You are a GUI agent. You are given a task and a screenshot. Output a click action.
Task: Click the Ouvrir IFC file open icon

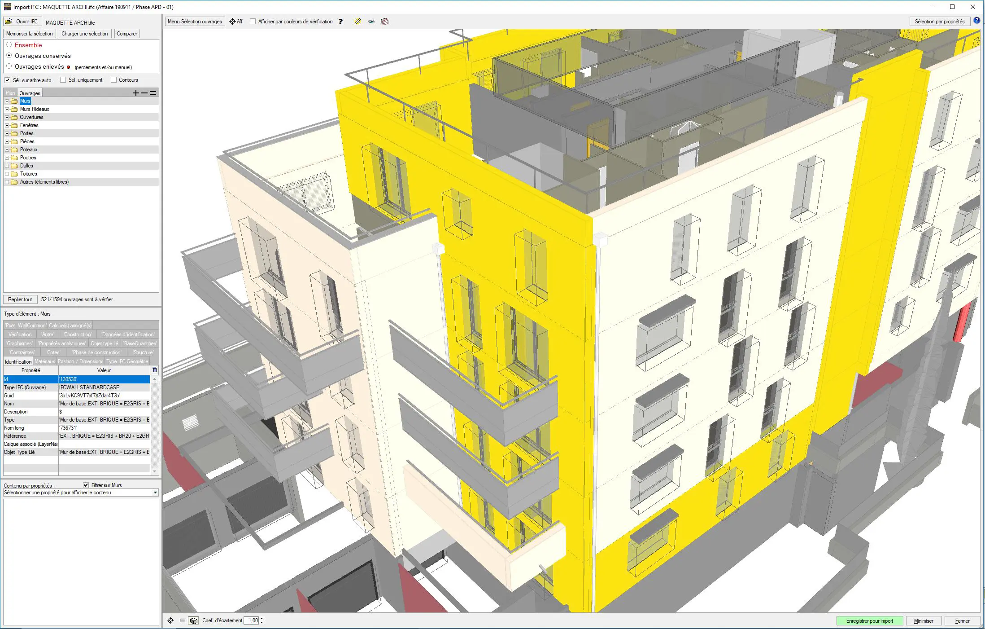9,21
